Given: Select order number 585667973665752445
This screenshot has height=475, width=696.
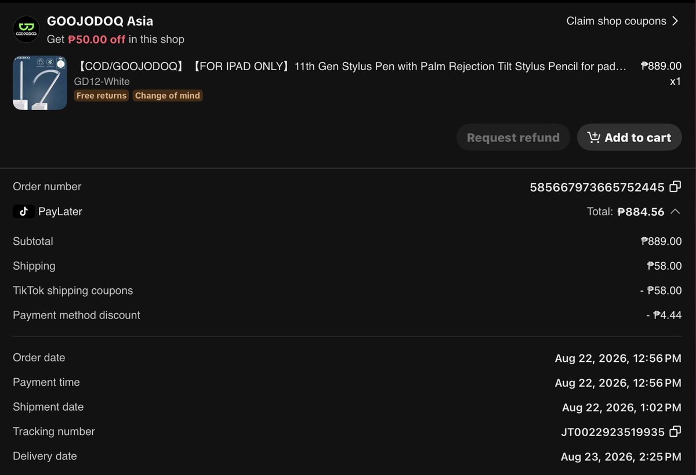Looking at the screenshot, I should click(x=597, y=187).
